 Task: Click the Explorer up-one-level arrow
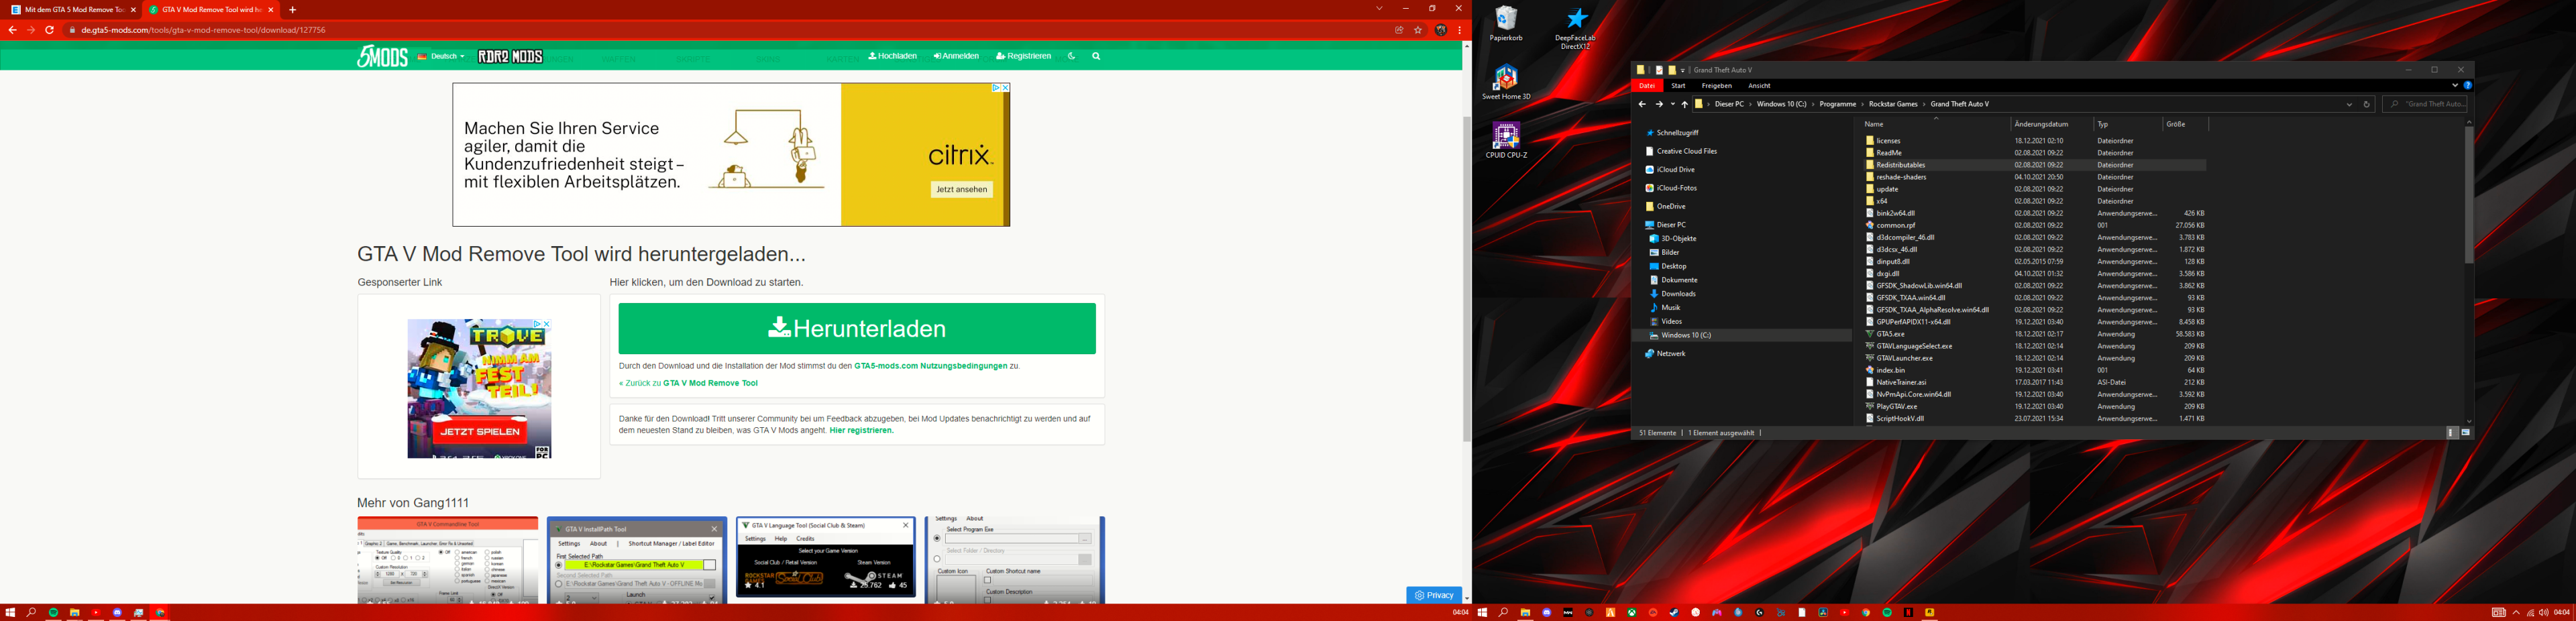(x=1685, y=104)
